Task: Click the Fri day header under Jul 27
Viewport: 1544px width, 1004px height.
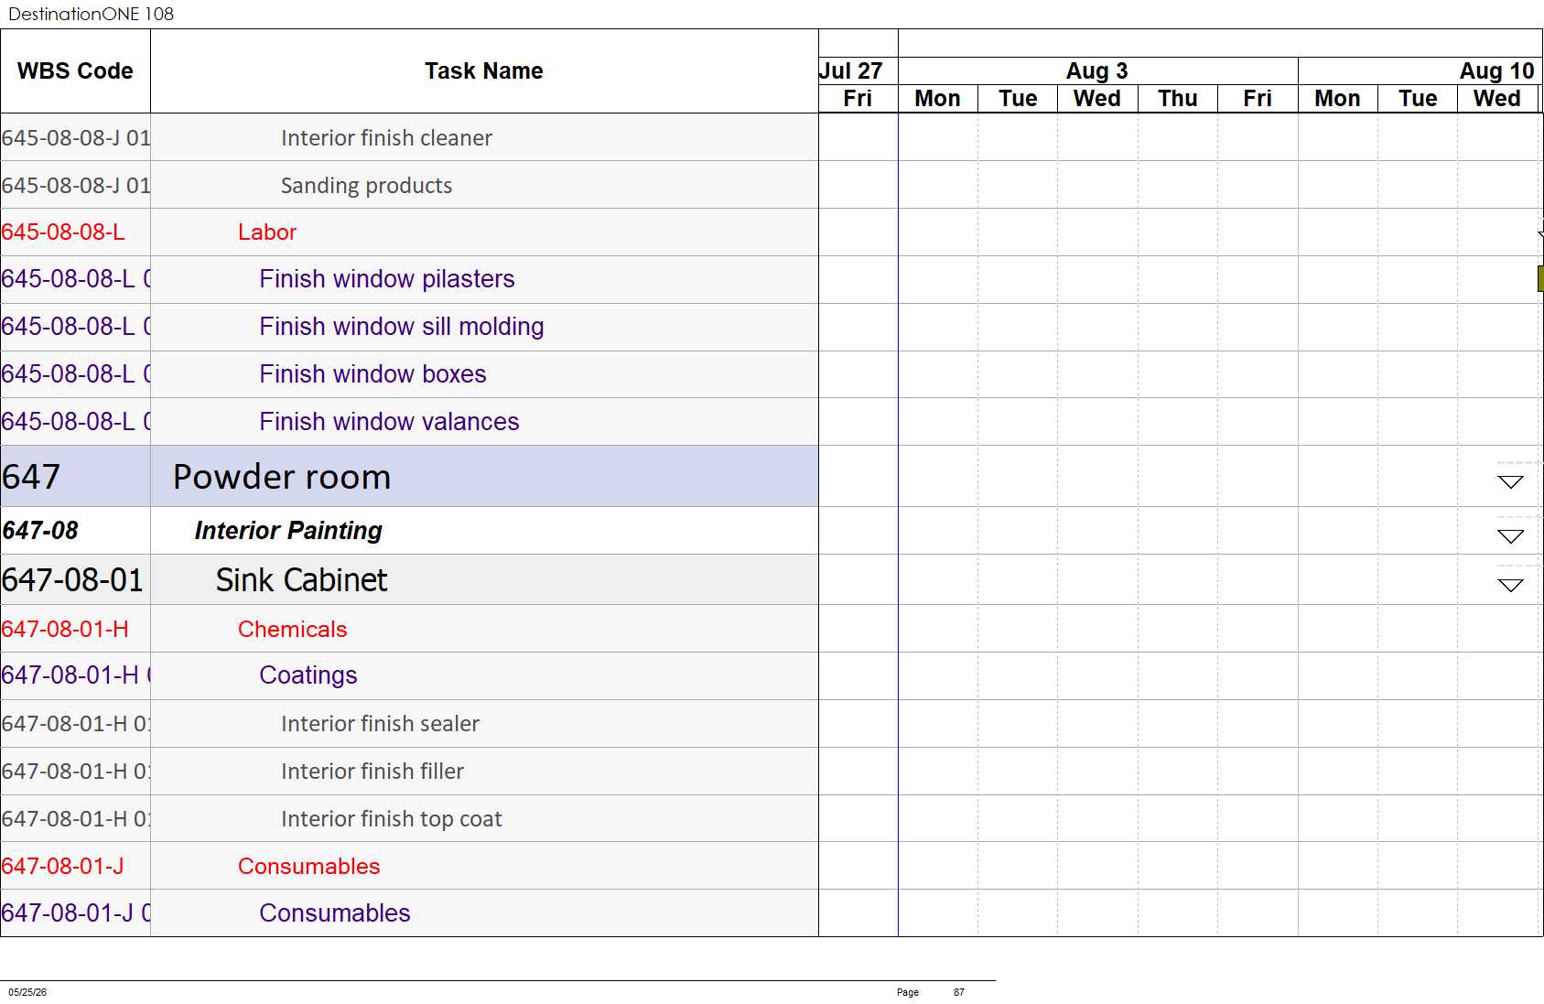Action: (858, 99)
